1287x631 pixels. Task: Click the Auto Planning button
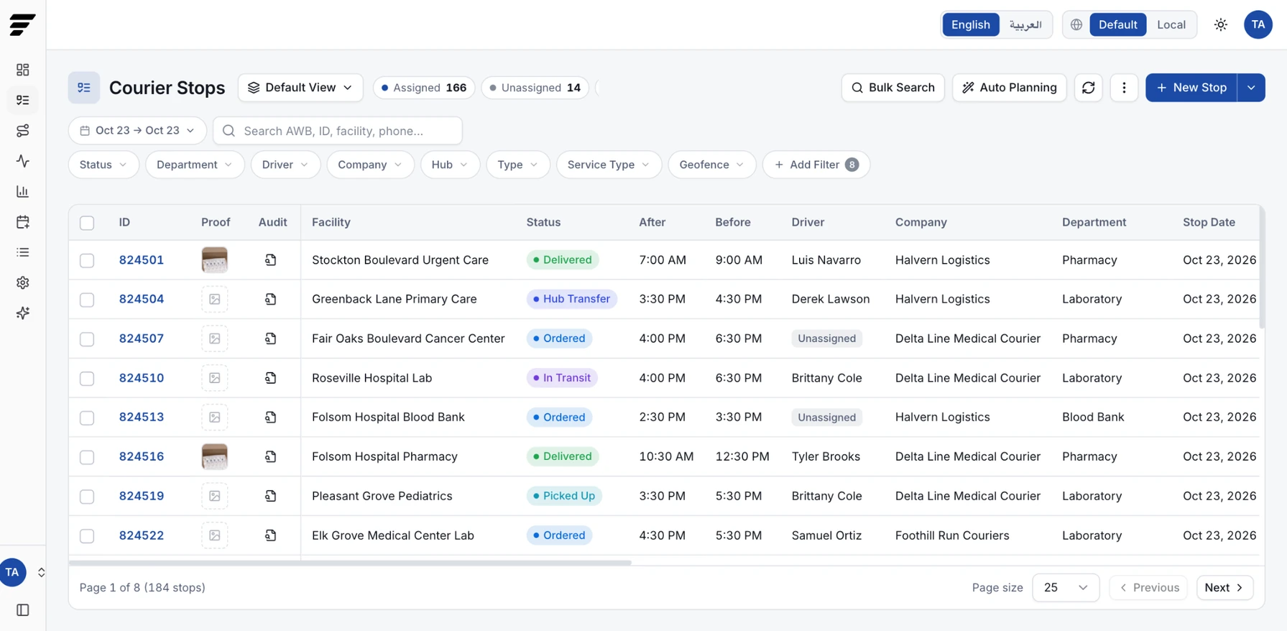tap(1009, 88)
